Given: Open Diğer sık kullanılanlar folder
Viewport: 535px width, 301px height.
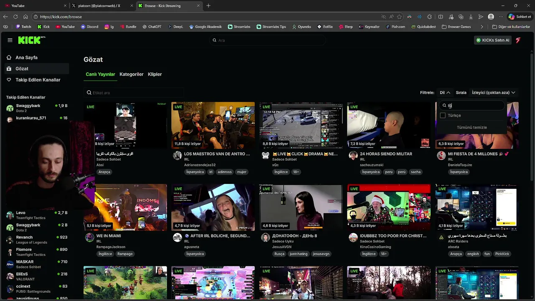Looking at the screenshot, I should (511, 27).
